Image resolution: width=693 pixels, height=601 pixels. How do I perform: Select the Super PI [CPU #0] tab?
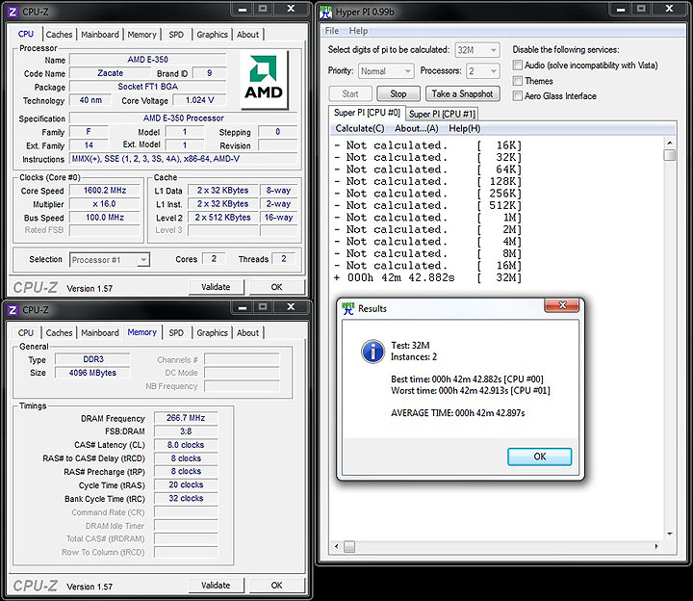click(x=367, y=113)
